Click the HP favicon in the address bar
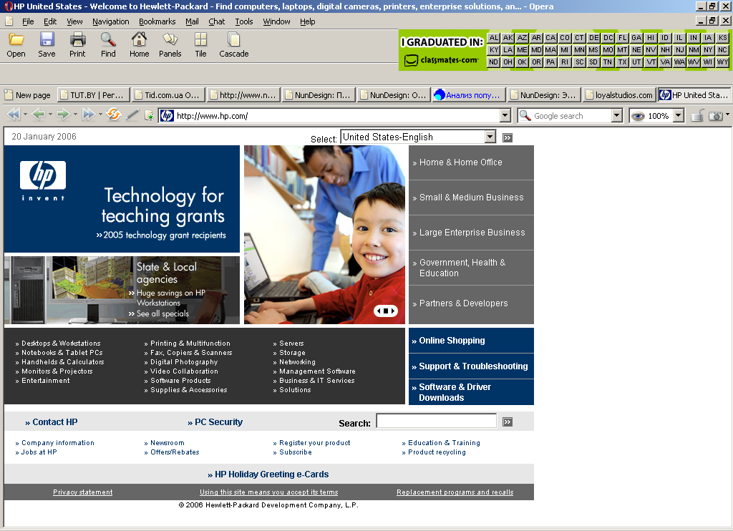733x531 pixels. coord(167,115)
